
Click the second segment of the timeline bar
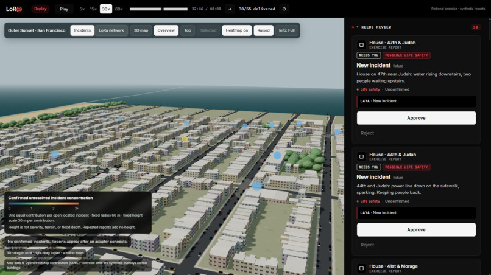(x=175, y=9)
